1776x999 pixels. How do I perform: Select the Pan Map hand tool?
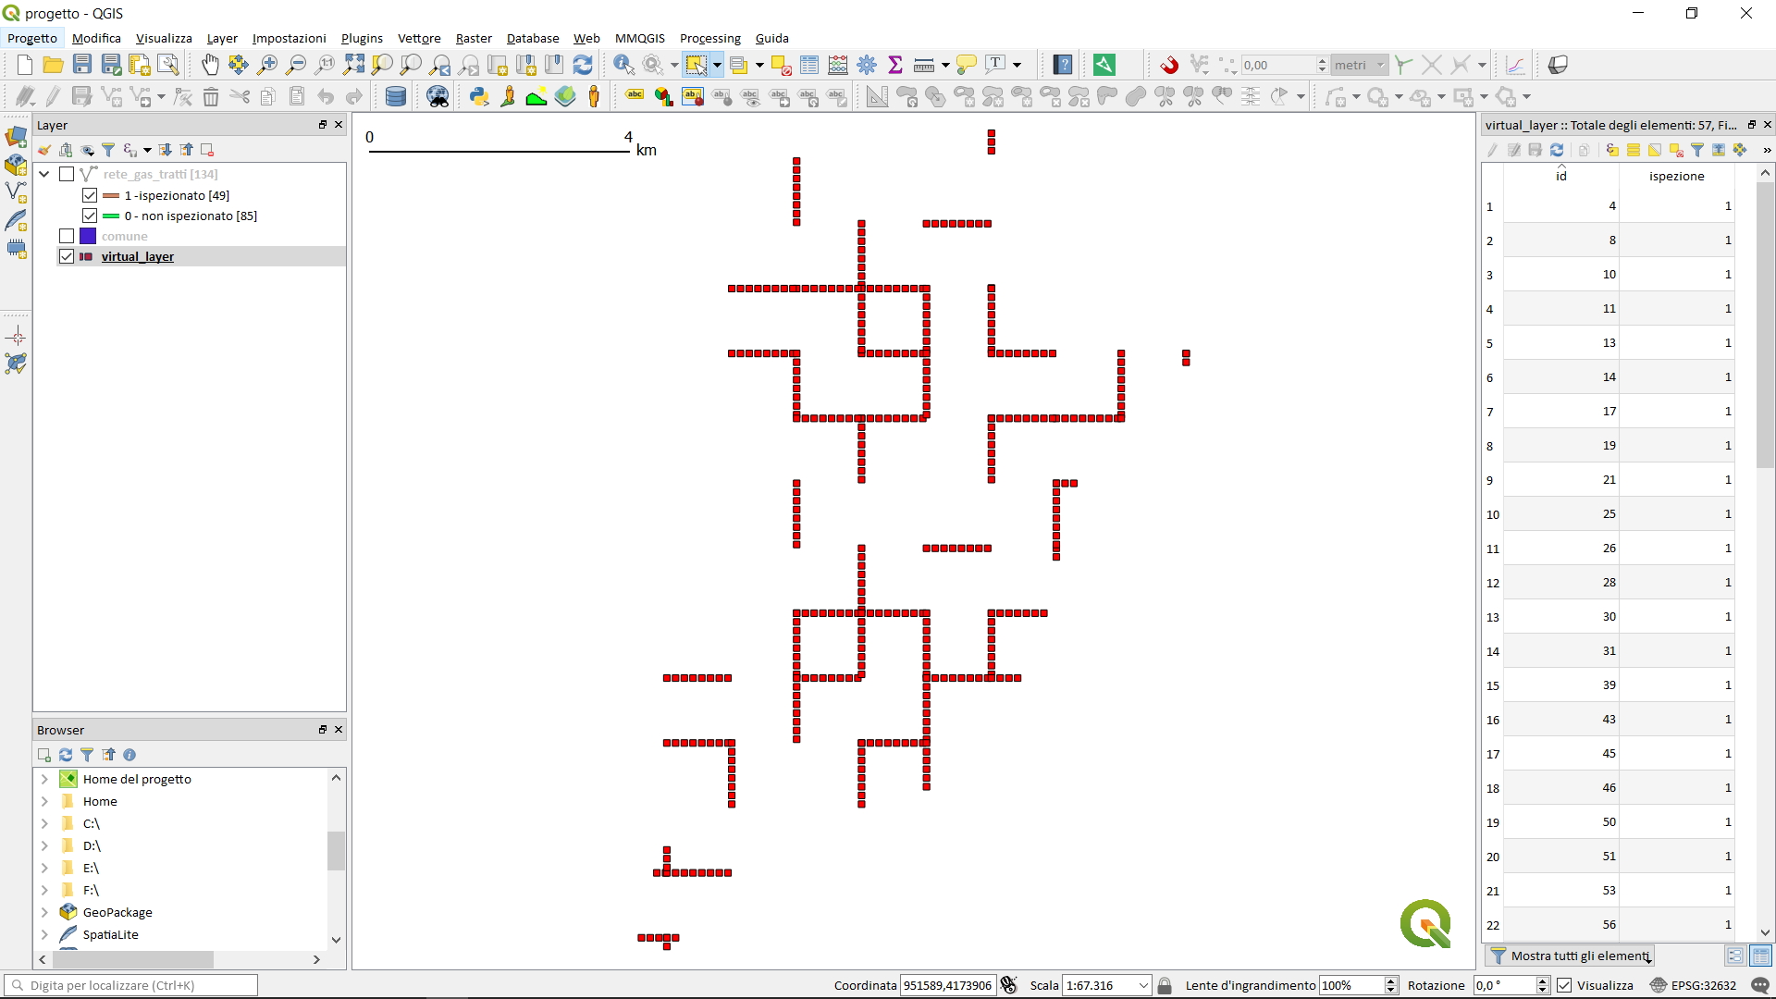click(210, 65)
